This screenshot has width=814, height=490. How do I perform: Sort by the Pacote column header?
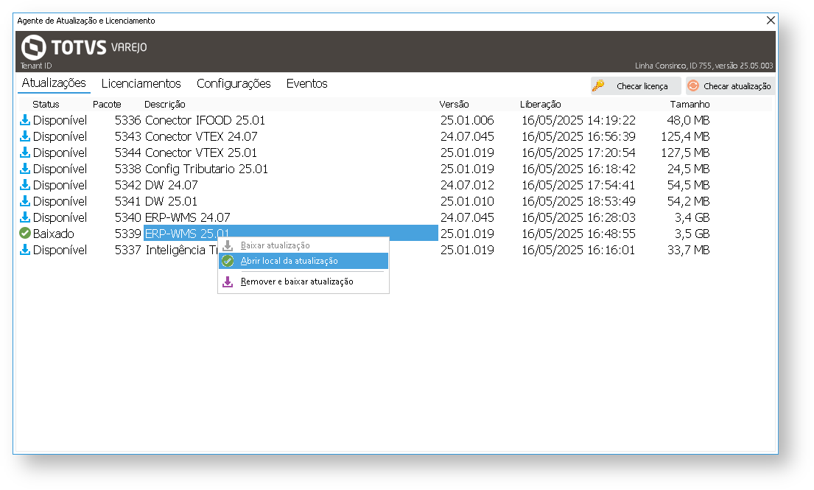(x=107, y=105)
